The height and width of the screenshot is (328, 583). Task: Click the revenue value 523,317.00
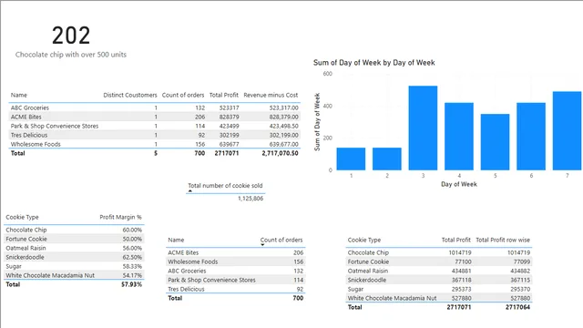click(283, 108)
